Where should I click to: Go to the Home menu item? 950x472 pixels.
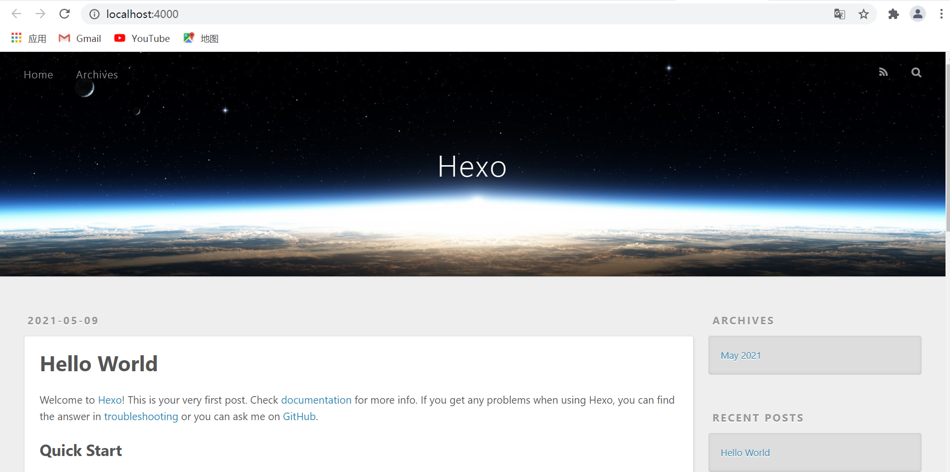tap(38, 75)
